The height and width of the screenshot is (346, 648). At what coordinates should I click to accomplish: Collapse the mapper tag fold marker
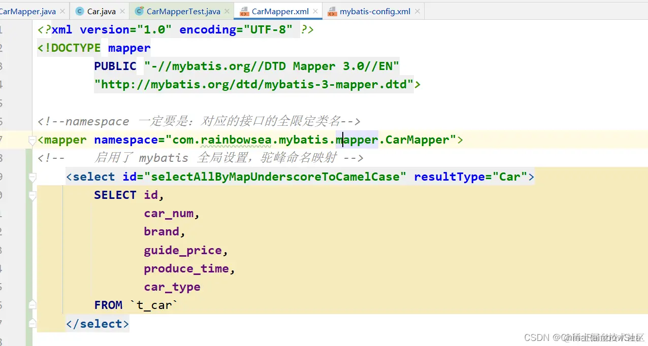pyautogui.click(x=33, y=140)
